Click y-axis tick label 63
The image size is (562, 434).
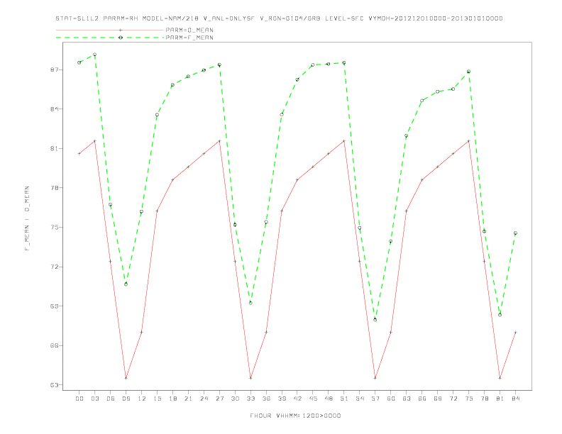coord(55,385)
